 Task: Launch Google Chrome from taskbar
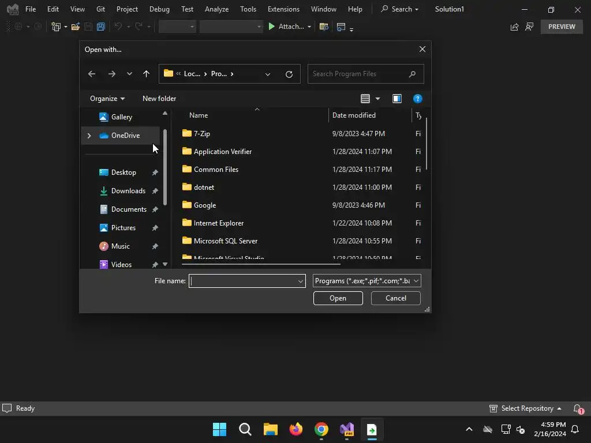coord(321,429)
